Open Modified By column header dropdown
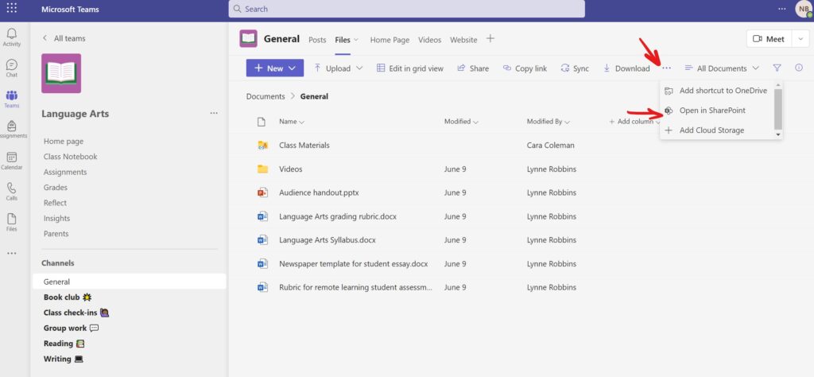Viewport: 814px width, 377px height. pos(548,122)
